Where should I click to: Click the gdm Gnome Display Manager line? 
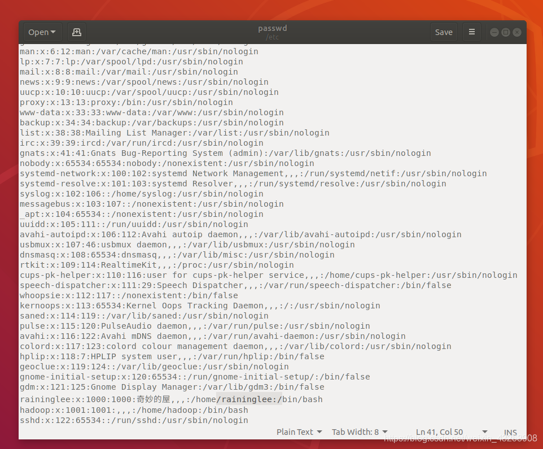172,387
